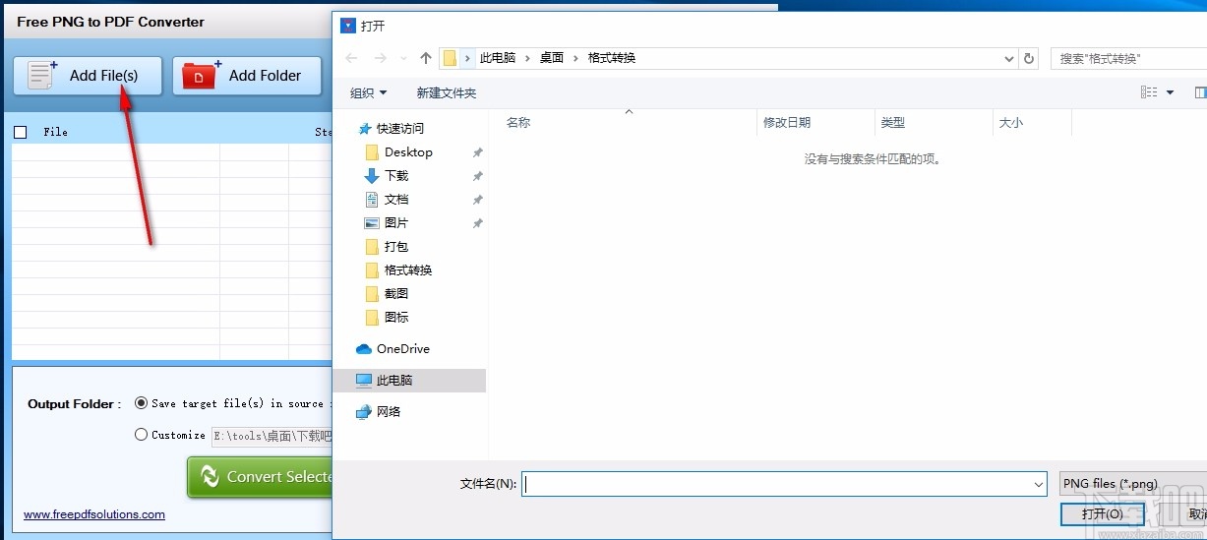Click the pin icon beside Desktop
The image size is (1207, 540).
tap(477, 152)
